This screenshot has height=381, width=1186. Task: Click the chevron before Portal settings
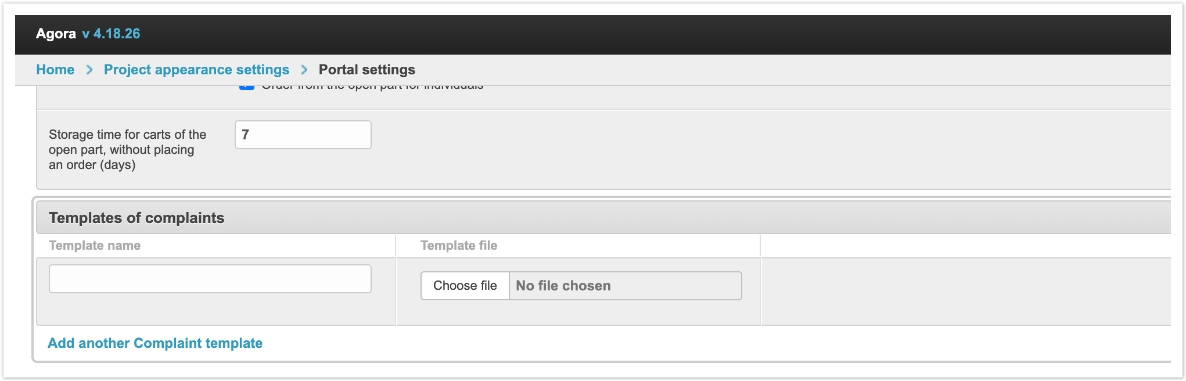click(x=304, y=70)
